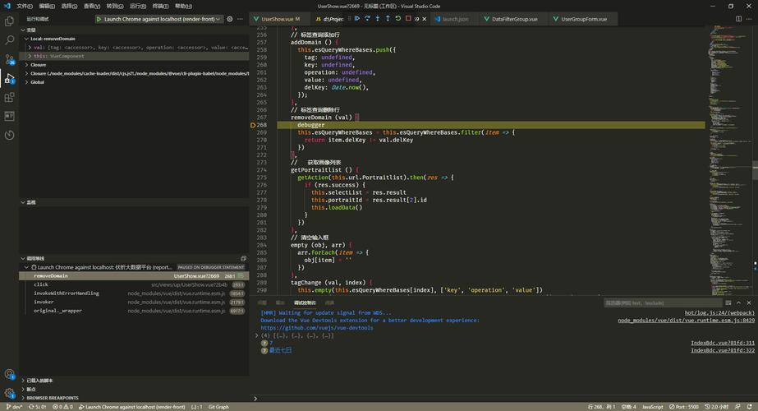The image size is (758, 411).
Task: Toggle the breakpoint glyph on line 268
Action: pyautogui.click(x=253, y=125)
